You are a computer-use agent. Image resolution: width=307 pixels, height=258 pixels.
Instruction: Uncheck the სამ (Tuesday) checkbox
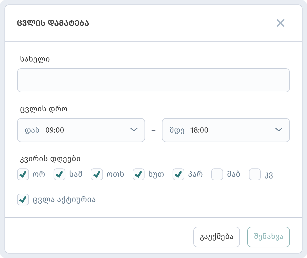click(x=59, y=174)
